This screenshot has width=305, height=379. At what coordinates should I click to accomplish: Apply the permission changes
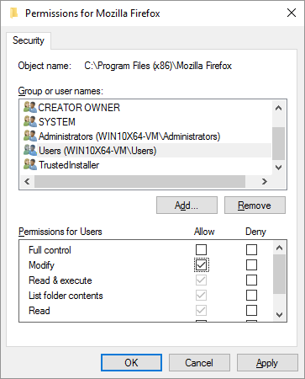tap(267, 362)
